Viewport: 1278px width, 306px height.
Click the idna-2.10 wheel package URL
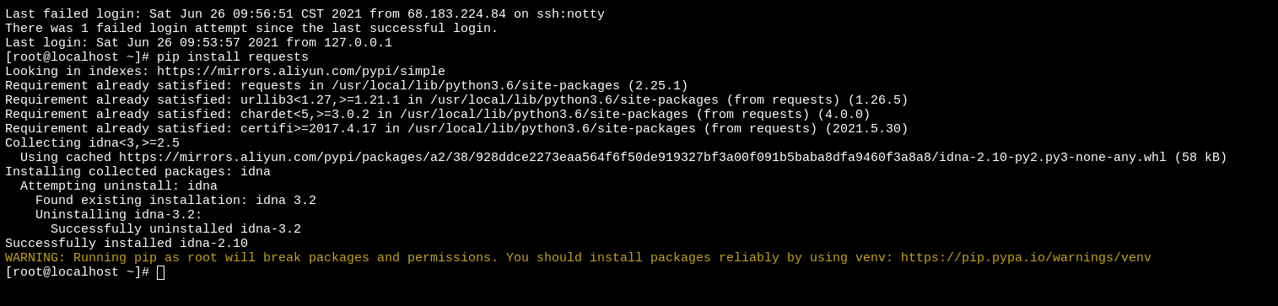643,158
